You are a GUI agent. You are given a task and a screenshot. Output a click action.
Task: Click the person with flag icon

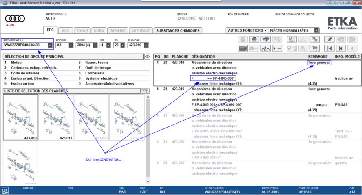coord(303,48)
